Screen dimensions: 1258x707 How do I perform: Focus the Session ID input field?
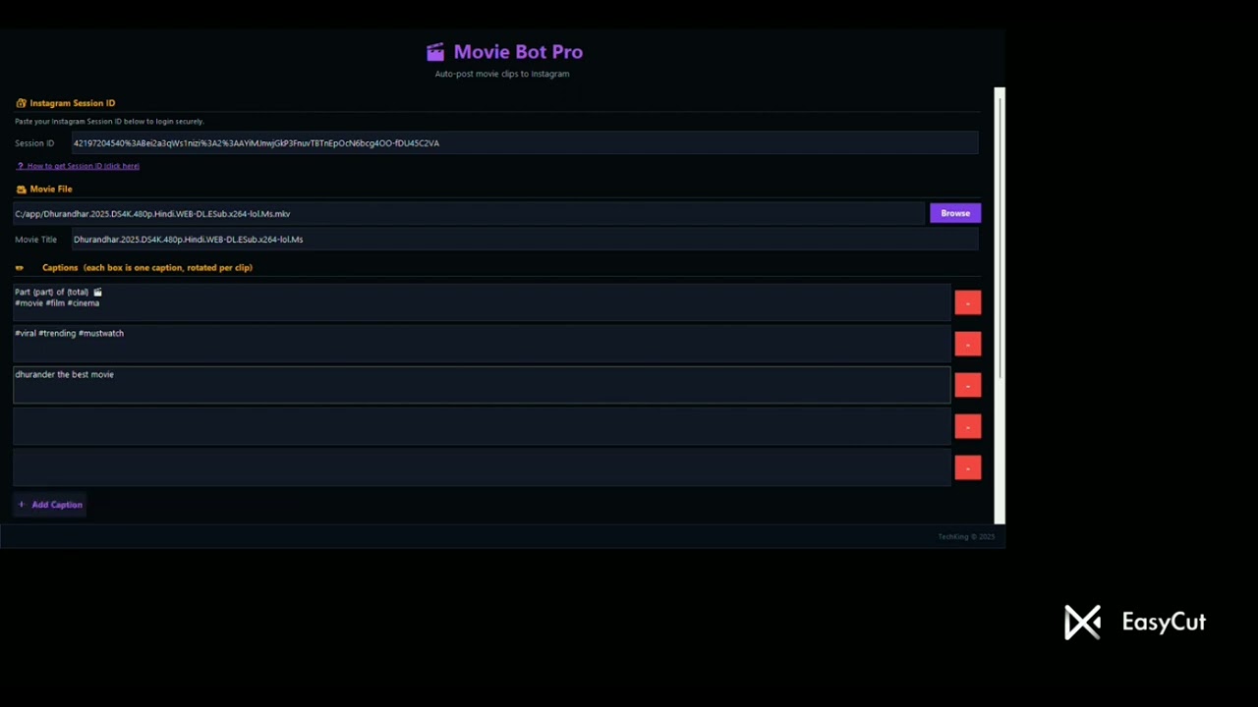(525, 143)
